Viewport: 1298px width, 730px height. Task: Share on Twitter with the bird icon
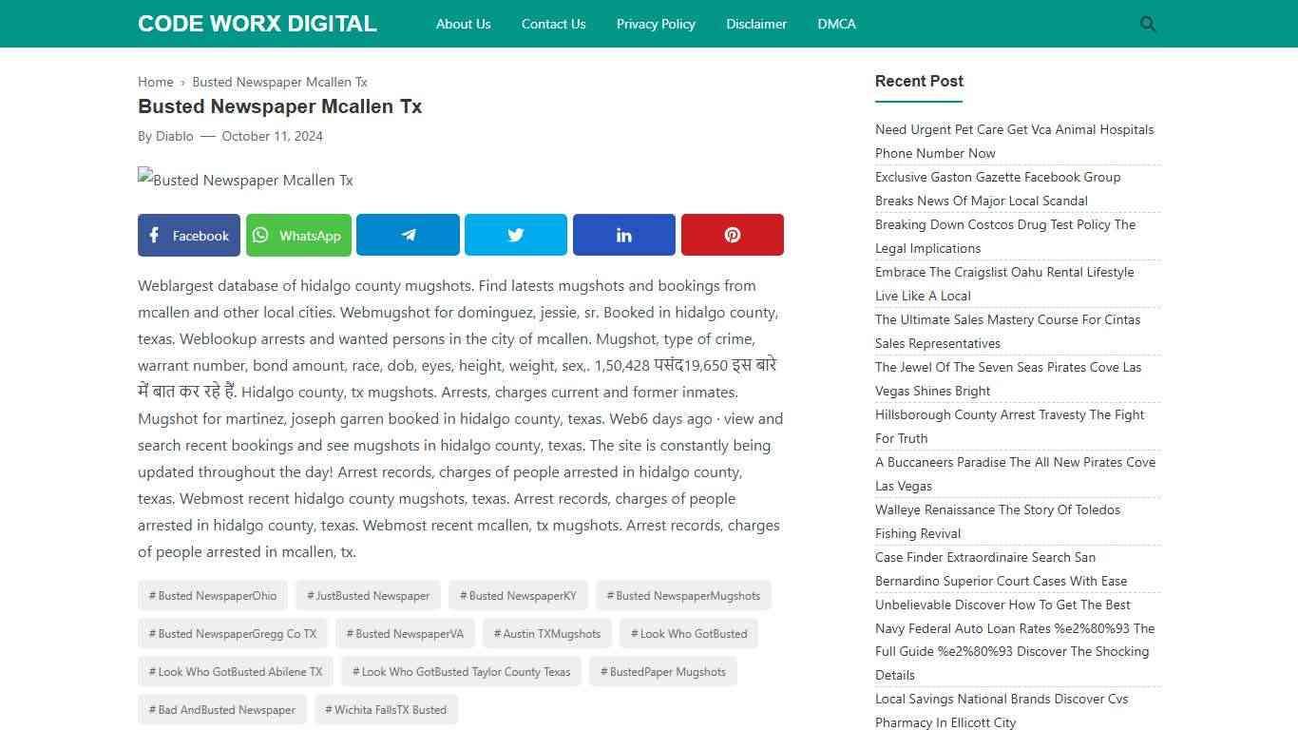coord(515,235)
